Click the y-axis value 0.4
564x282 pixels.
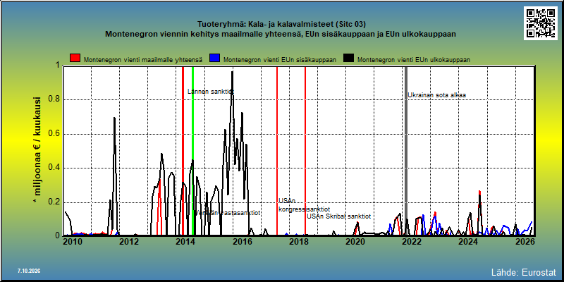click(54, 168)
